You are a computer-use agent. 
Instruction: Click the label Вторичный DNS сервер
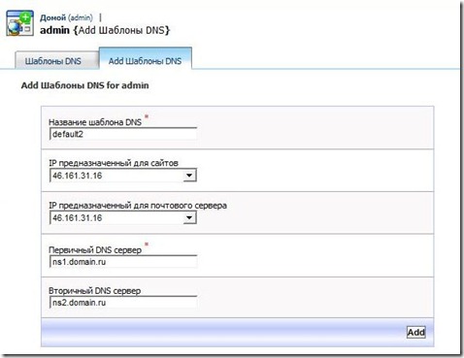(x=95, y=291)
